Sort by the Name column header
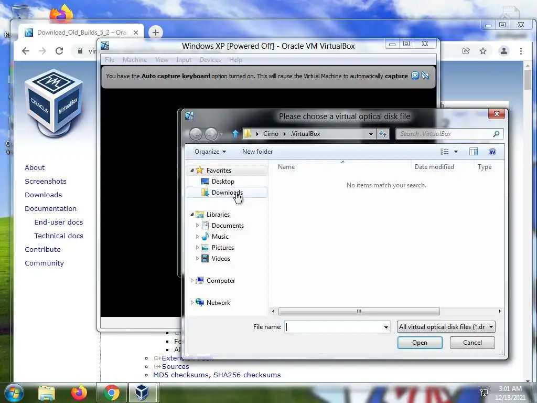Image resolution: width=537 pixels, height=403 pixels. tap(286, 167)
